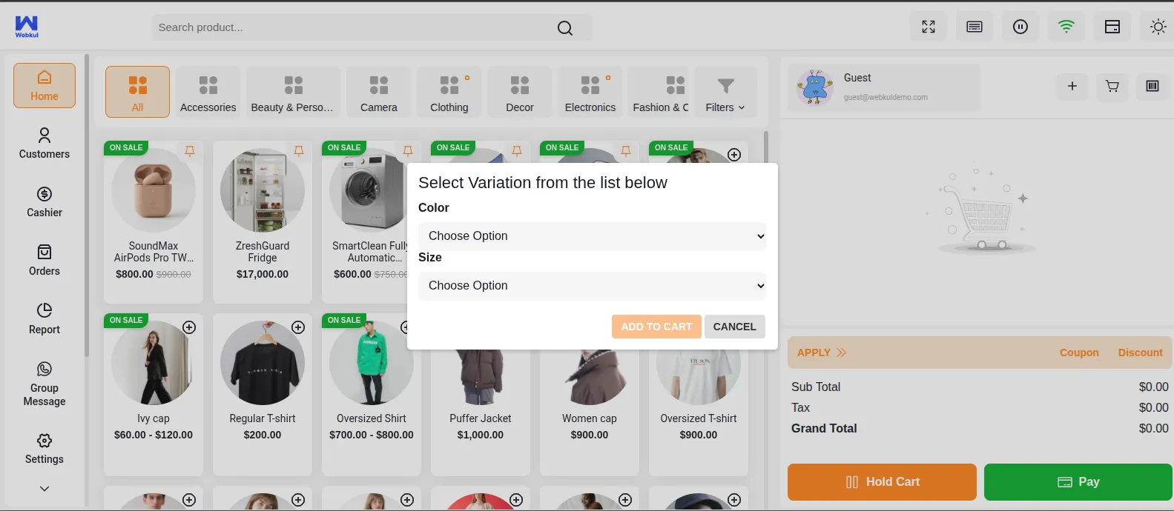Select the All category tab
The height and width of the screenshot is (511, 1174).
pos(137,92)
